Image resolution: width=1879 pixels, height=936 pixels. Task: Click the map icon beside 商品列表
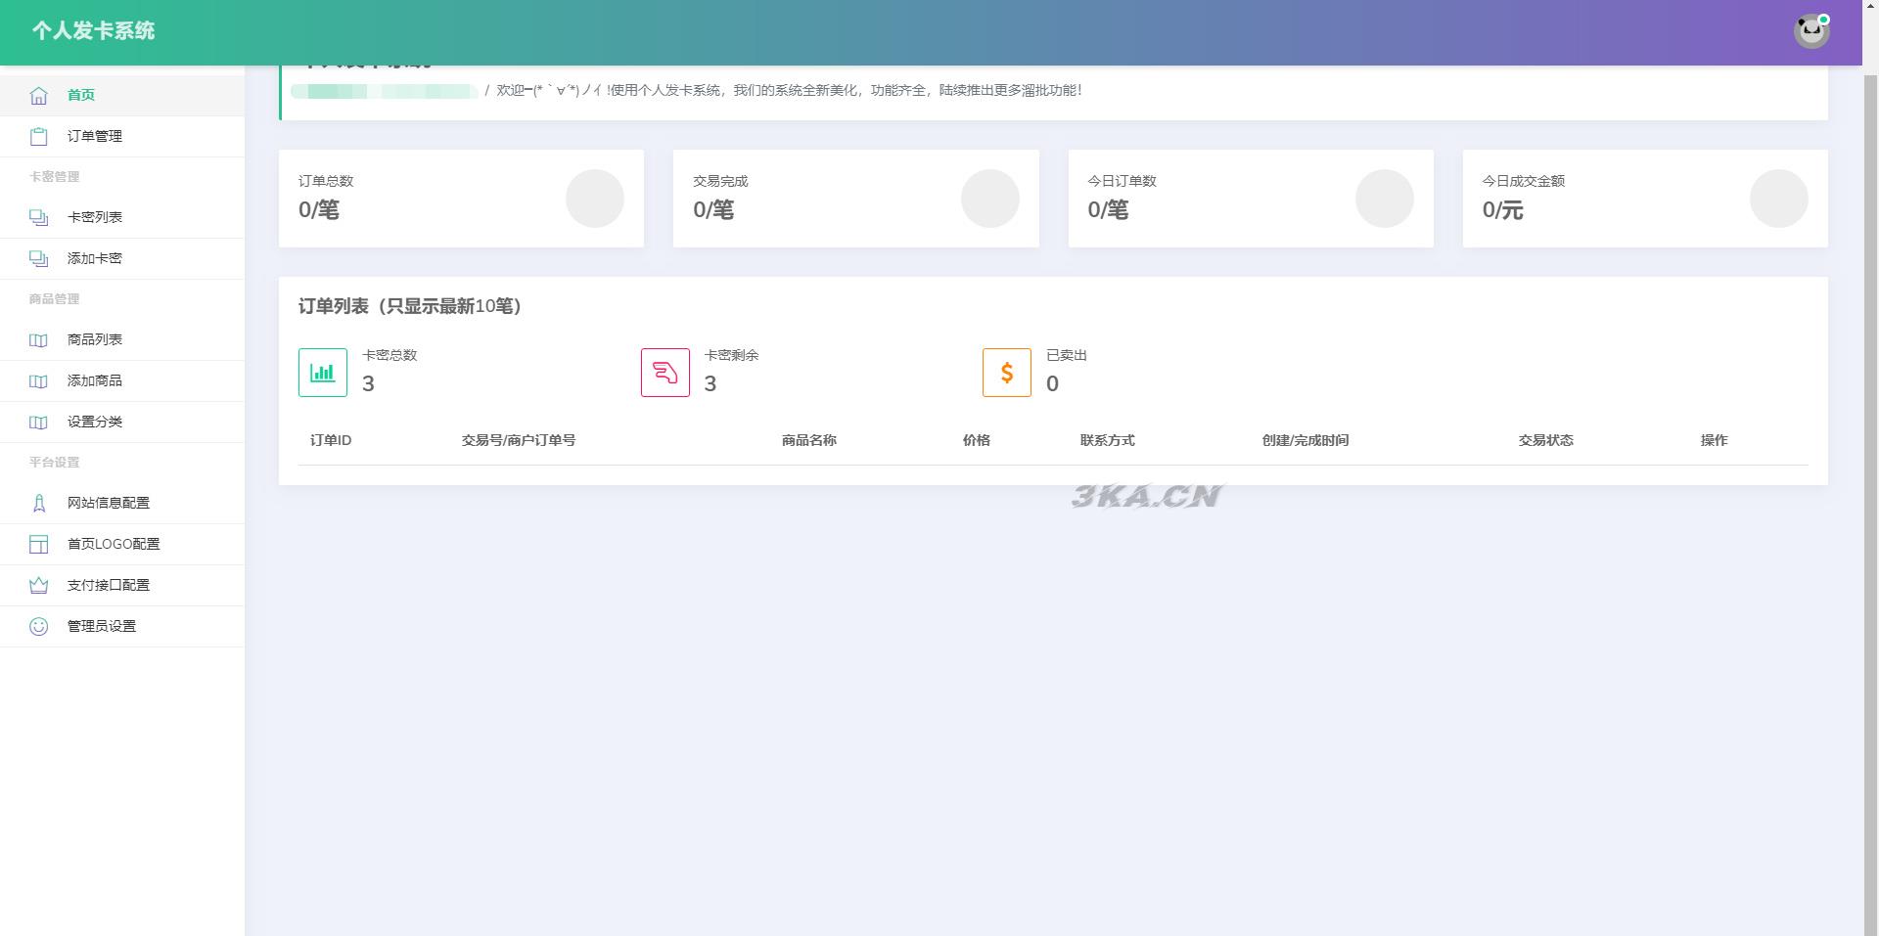tap(38, 339)
